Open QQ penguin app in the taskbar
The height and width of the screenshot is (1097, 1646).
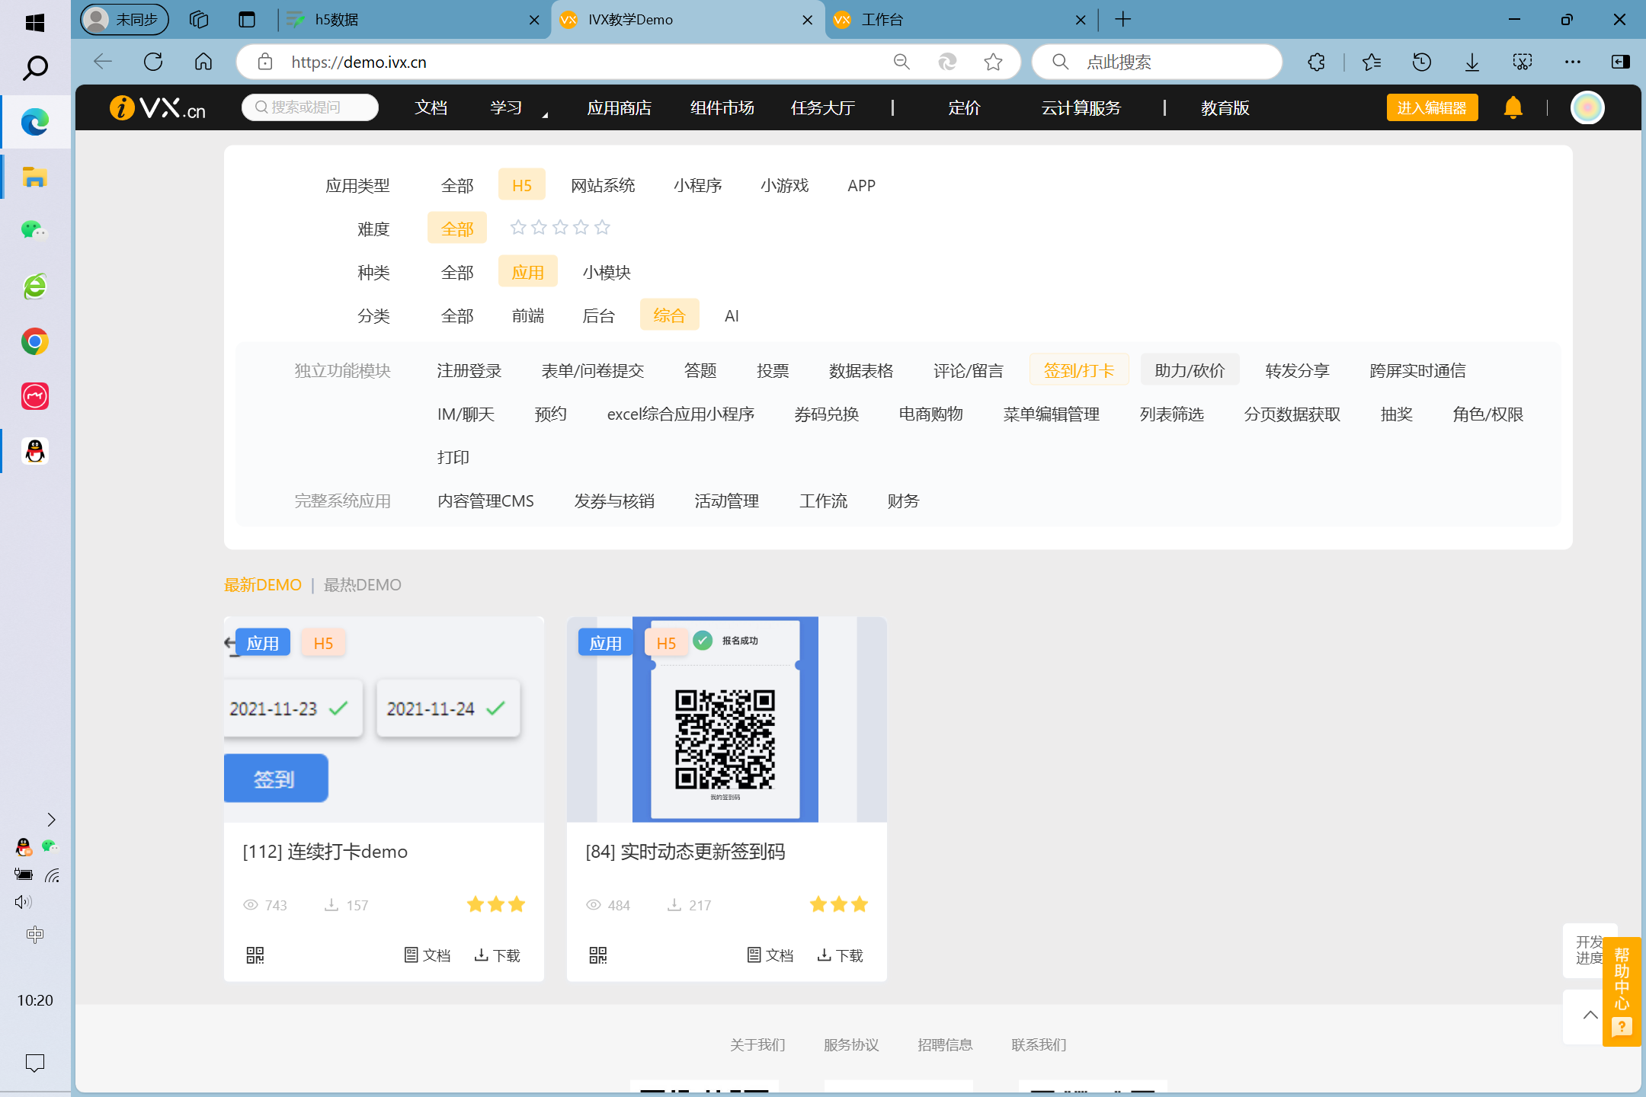[x=35, y=451]
